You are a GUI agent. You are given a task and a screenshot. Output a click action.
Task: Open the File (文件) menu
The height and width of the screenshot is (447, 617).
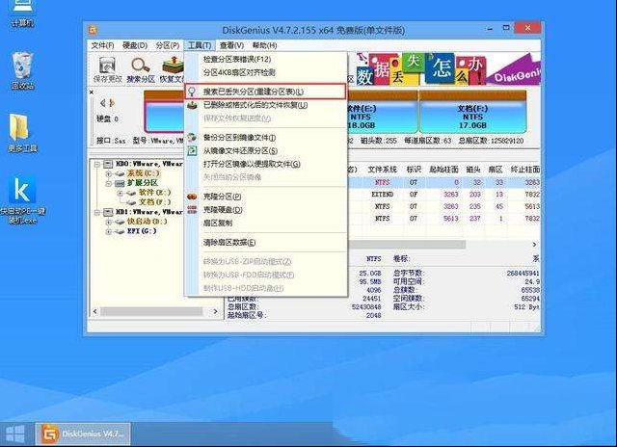click(102, 45)
